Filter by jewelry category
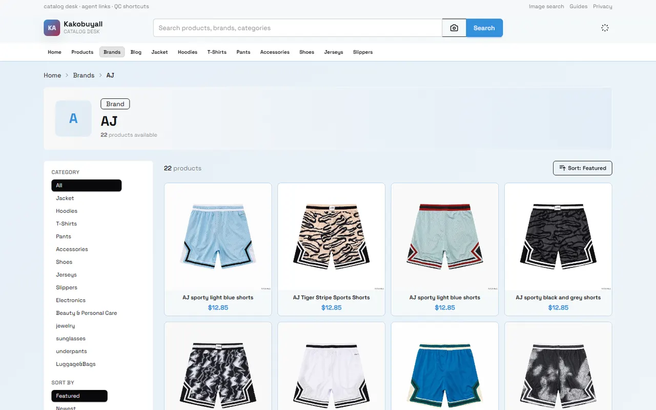Viewport: 656px width, 410px height. pos(66,326)
